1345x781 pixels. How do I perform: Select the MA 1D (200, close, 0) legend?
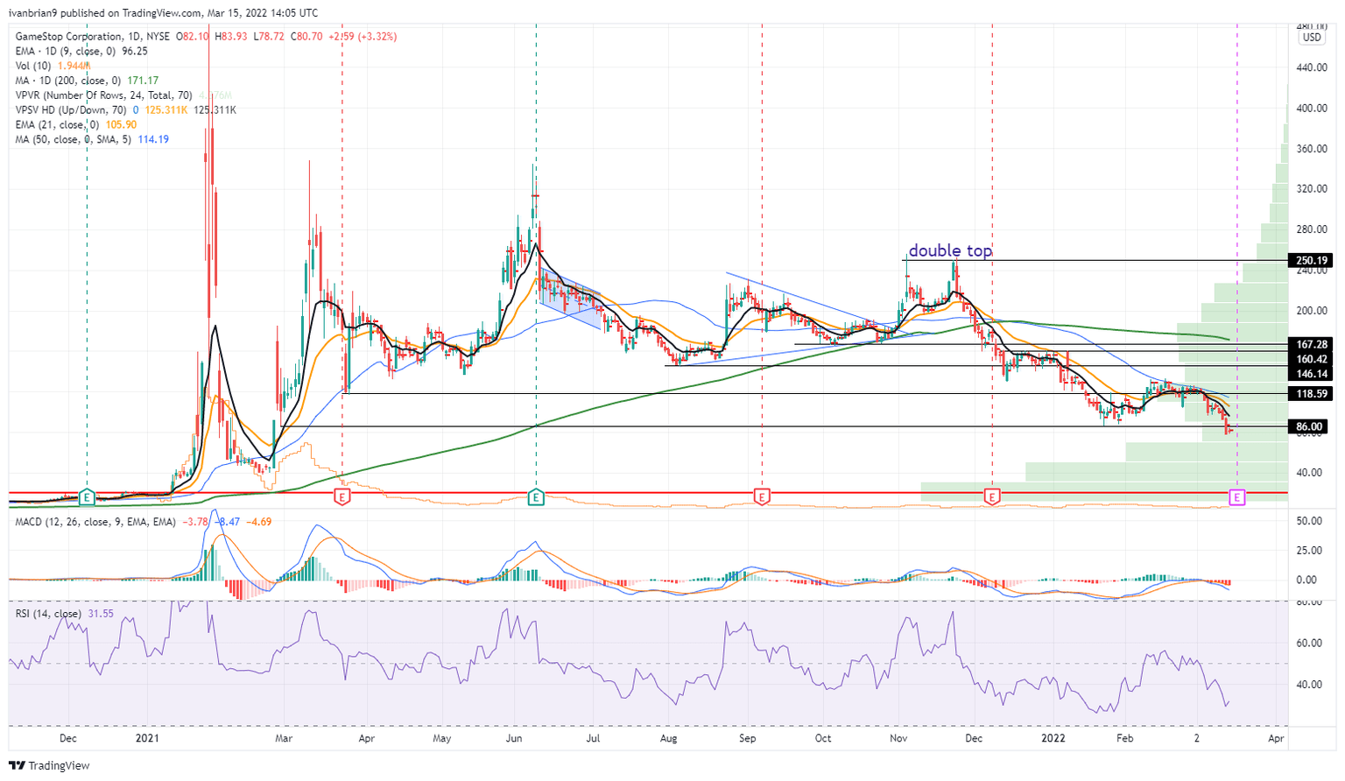coord(87,81)
